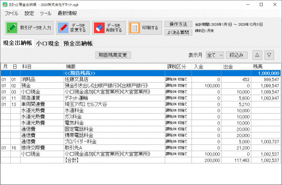Click the よくある質問 FAQ button
This screenshot has height=185, width=282.
(178, 32)
